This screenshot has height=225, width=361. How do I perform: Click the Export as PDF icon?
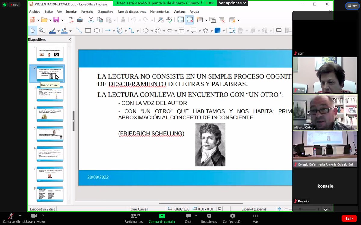(x=71, y=20)
